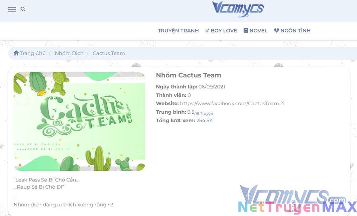Select Cactus Team in the breadcrumb
The height and width of the screenshot is (216, 357).
[x=109, y=53]
